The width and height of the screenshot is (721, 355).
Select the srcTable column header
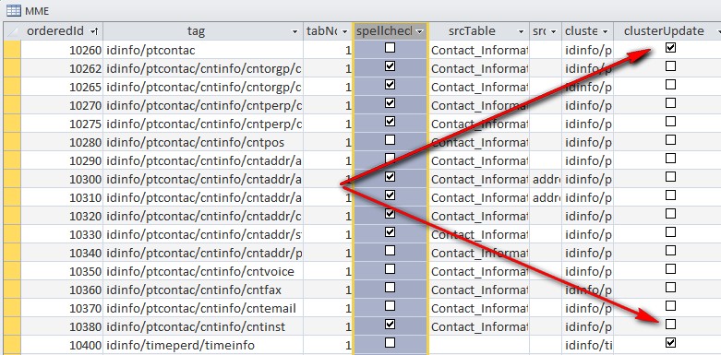[x=479, y=31]
